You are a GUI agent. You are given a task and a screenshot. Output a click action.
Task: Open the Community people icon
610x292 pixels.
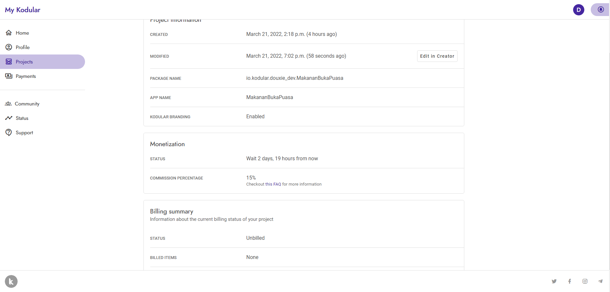click(x=8, y=104)
